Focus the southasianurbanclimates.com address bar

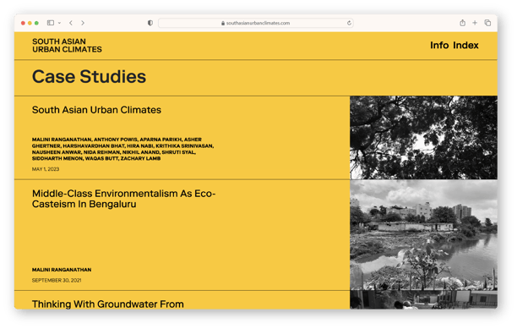coord(256,23)
